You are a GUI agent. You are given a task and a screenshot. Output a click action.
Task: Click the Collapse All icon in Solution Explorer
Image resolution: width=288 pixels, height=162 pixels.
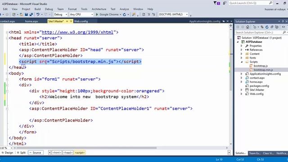tap(272, 27)
